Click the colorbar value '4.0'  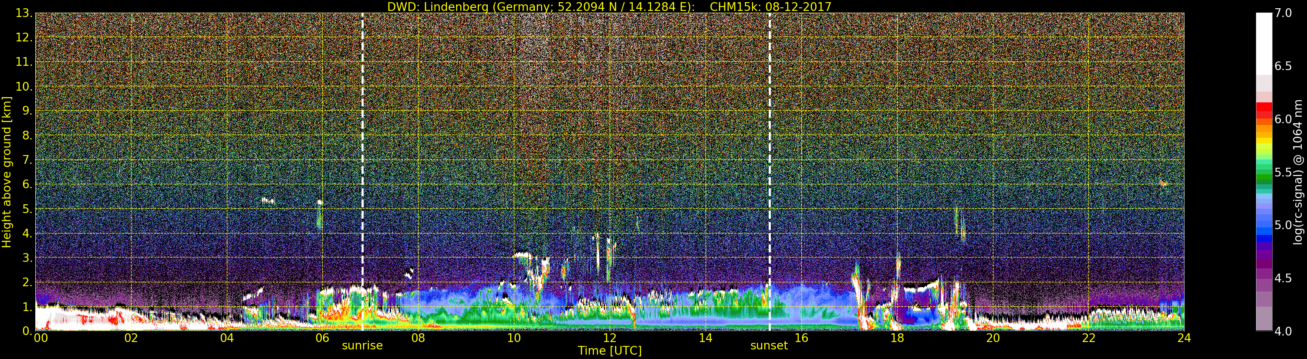[x=1283, y=331]
